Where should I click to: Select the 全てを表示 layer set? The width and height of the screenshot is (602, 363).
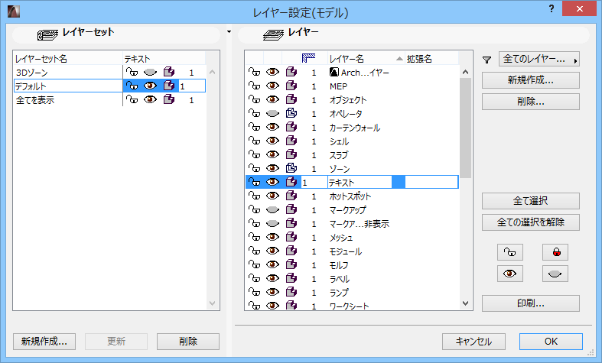[68, 100]
